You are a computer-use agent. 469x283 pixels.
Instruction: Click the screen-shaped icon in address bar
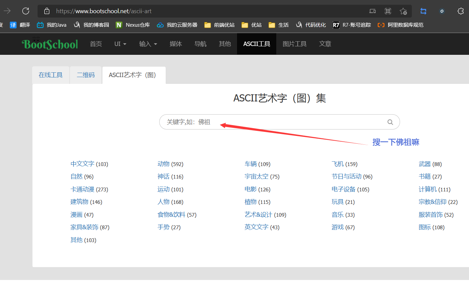point(372,11)
